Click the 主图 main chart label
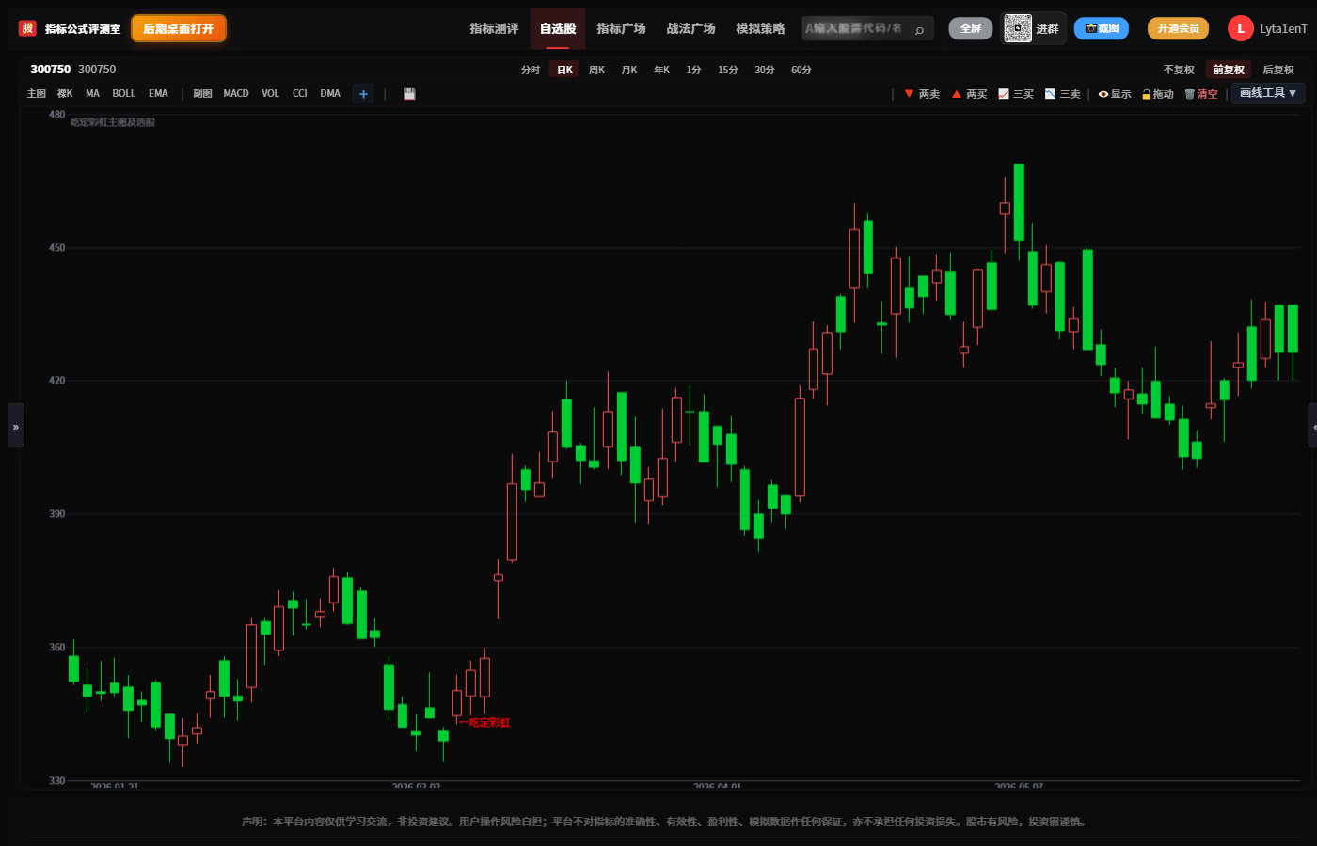Viewport: 1317px width, 846px height. coord(37,94)
